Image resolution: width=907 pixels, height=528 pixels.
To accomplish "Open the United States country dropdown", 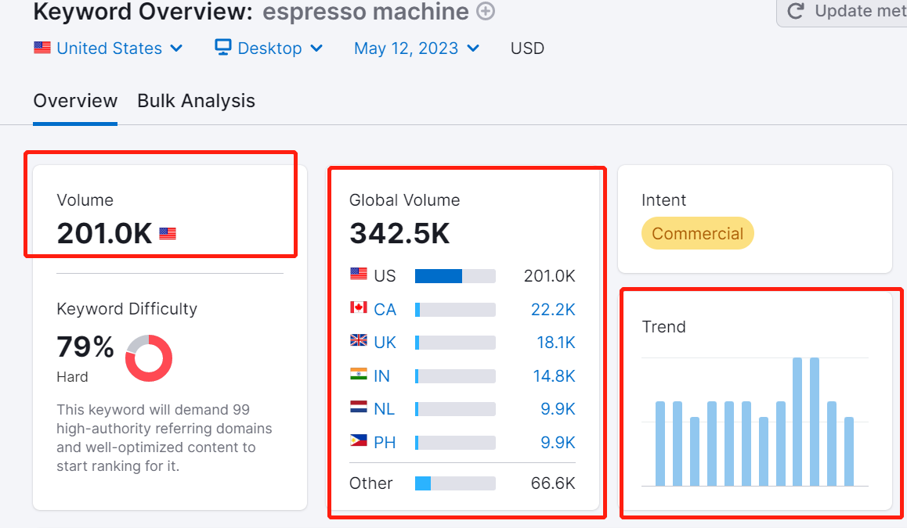I will [x=108, y=48].
